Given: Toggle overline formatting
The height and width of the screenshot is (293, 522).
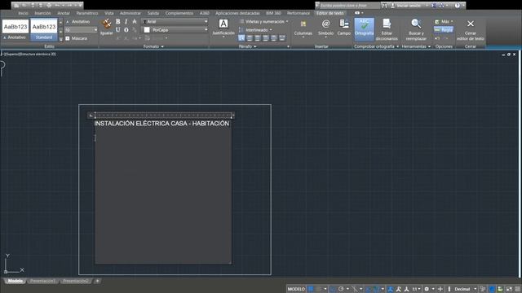Looking at the screenshot, I should (x=126, y=30).
